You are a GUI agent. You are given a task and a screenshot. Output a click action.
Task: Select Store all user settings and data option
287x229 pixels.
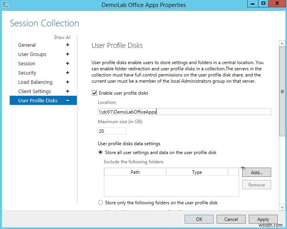(x=100, y=152)
